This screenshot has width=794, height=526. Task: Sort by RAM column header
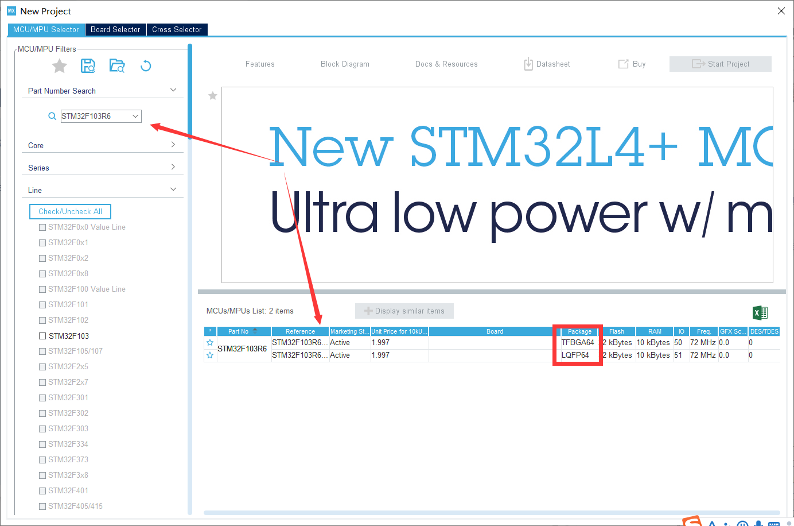(x=655, y=331)
